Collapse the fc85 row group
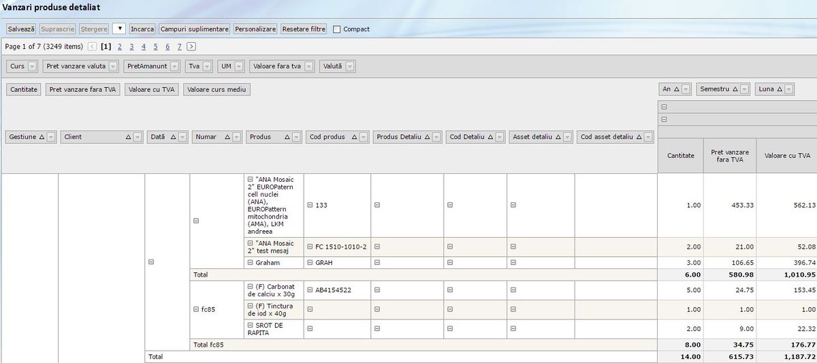Screen dimensions: 817x363 (x=196, y=310)
